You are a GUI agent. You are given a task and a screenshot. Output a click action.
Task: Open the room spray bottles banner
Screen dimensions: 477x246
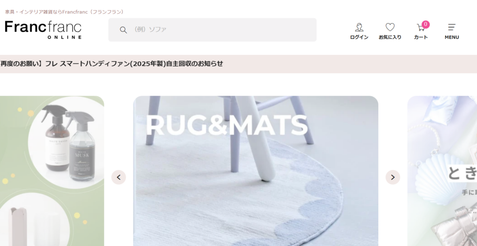tap(52, 171)
